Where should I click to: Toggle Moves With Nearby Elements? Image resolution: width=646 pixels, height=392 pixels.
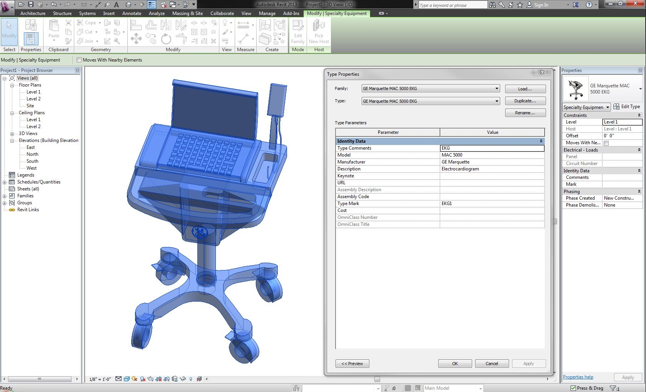tap(79, 60)
